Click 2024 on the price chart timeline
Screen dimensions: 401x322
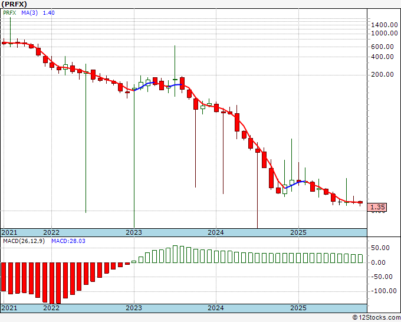tap(216, 232)
